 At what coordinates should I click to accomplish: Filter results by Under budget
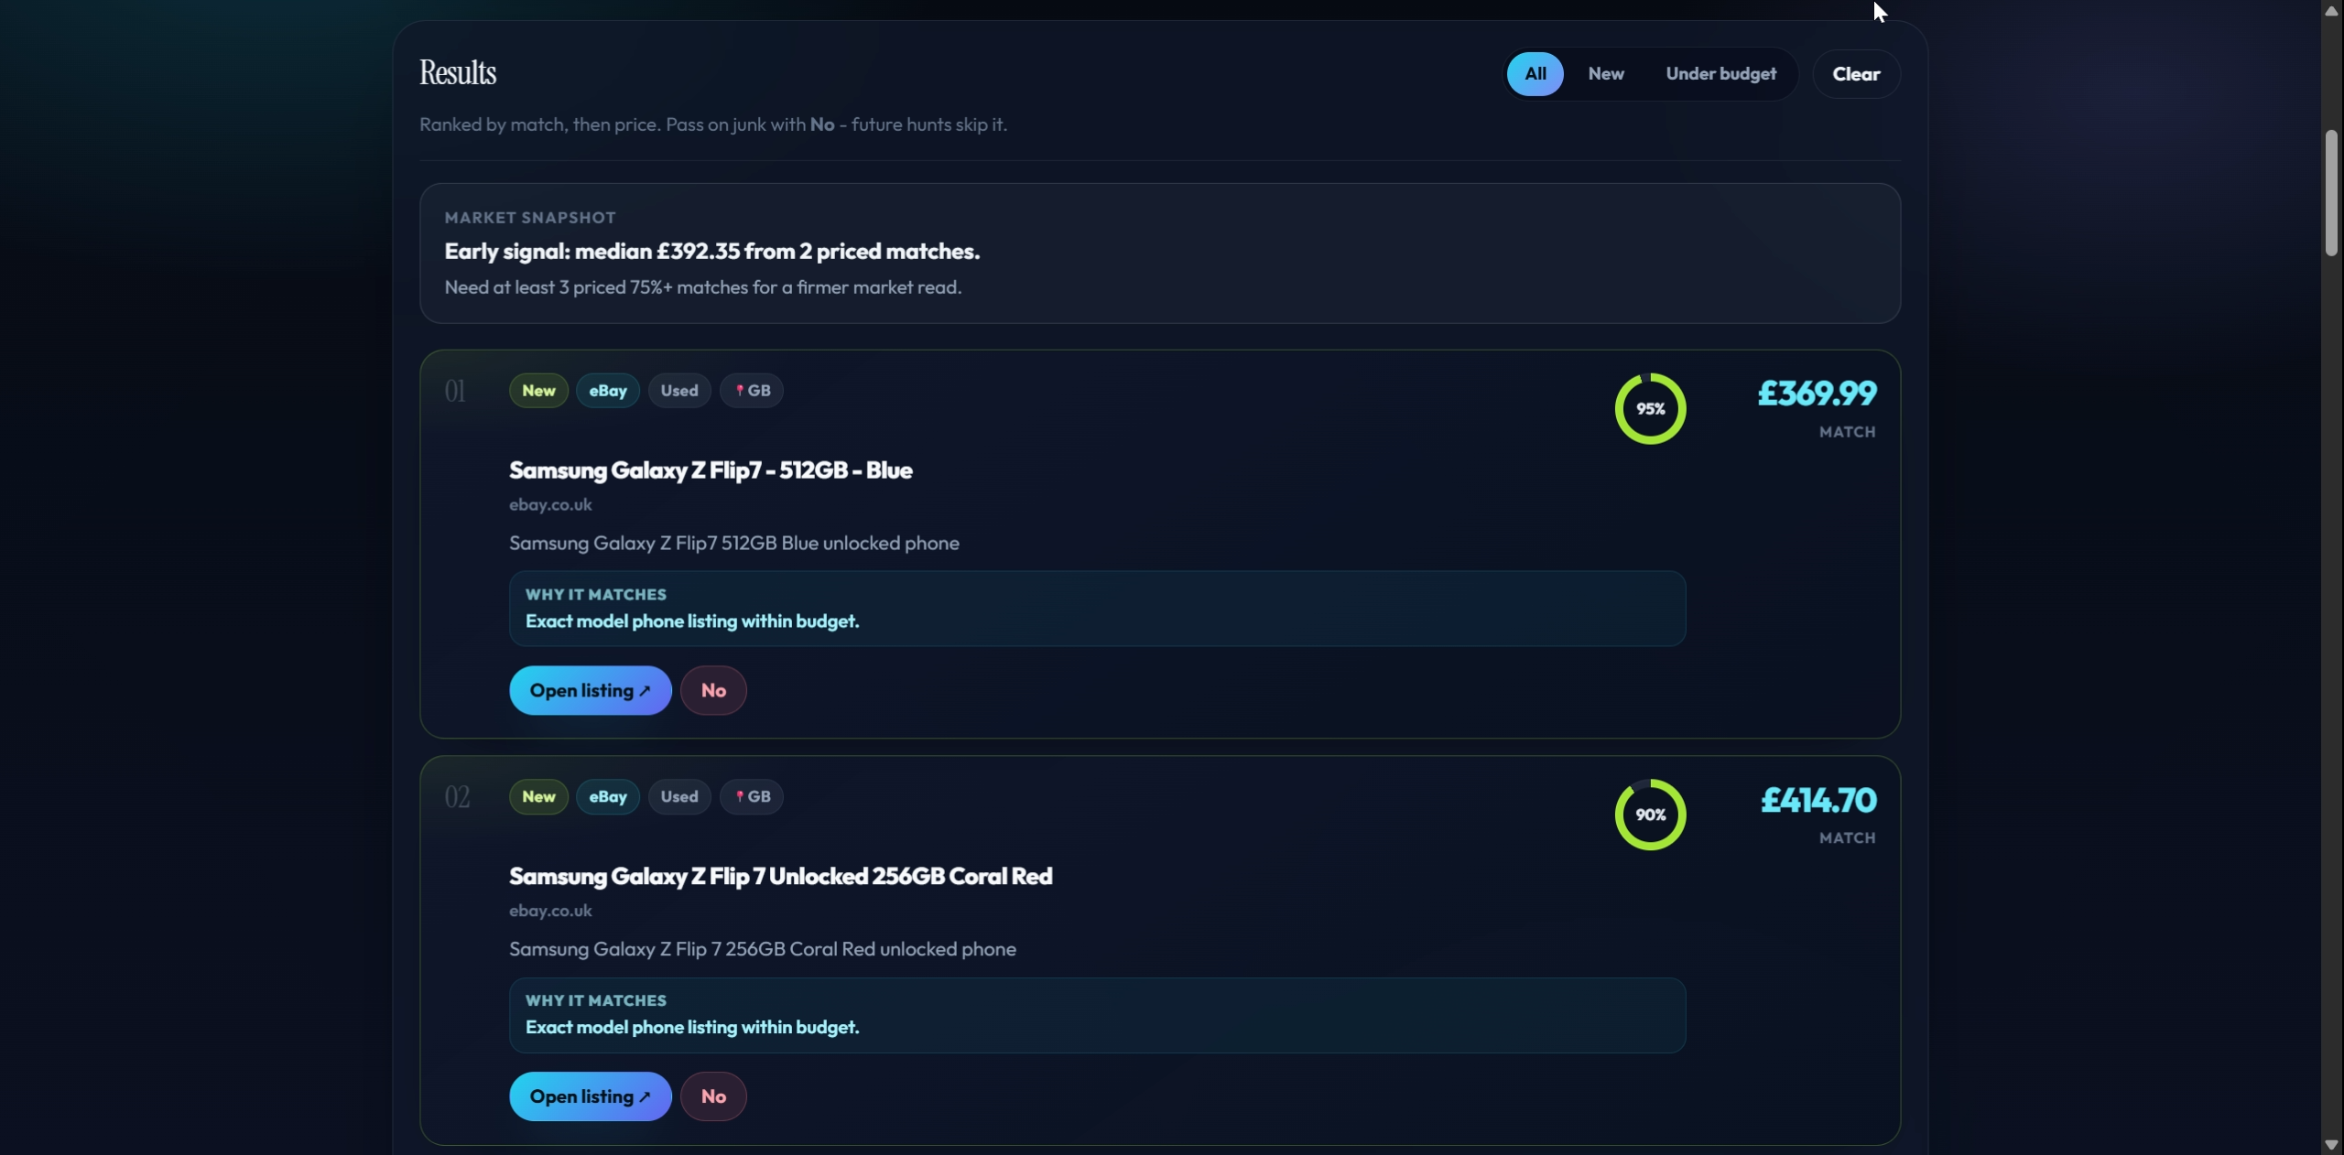click(x=1720, y=74)
